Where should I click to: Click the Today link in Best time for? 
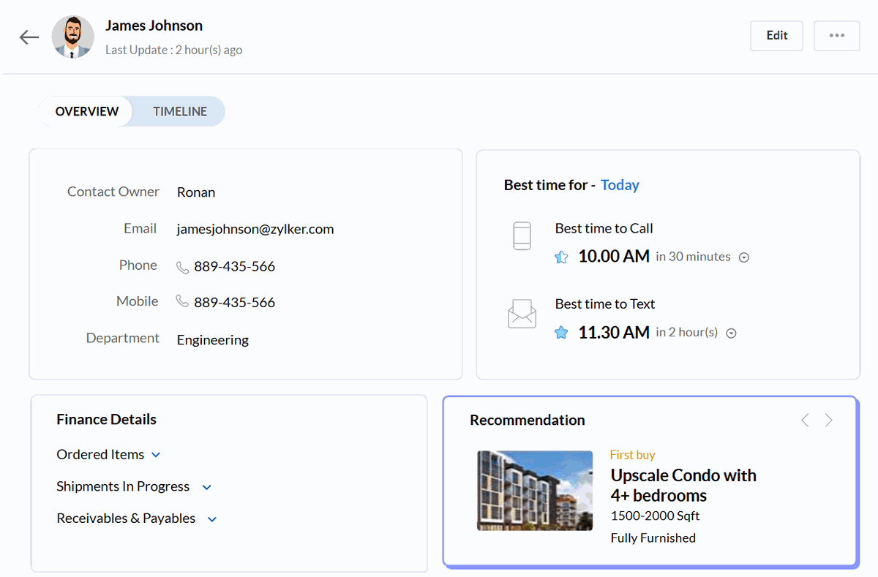click(x=620, y=185)
